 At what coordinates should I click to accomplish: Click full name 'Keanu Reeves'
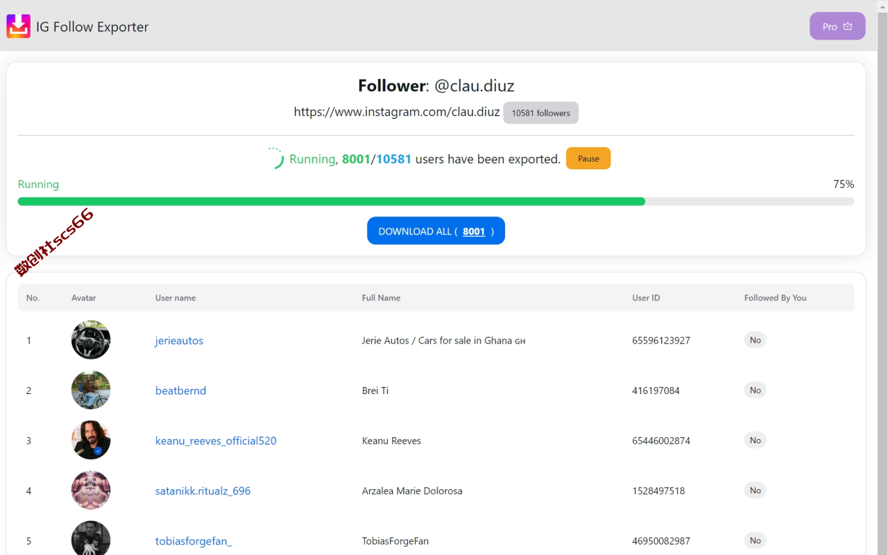[391, 441]
